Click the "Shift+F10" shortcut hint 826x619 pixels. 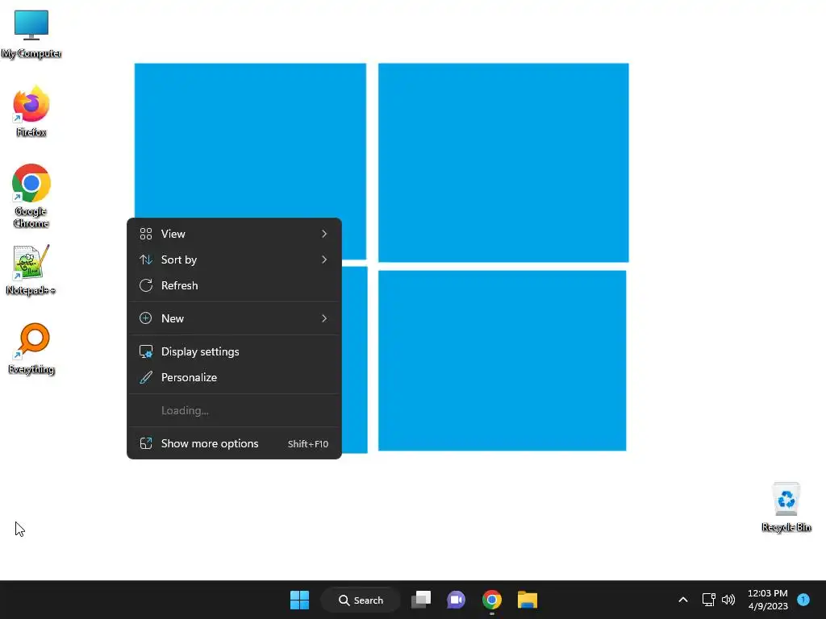point(308,444)
